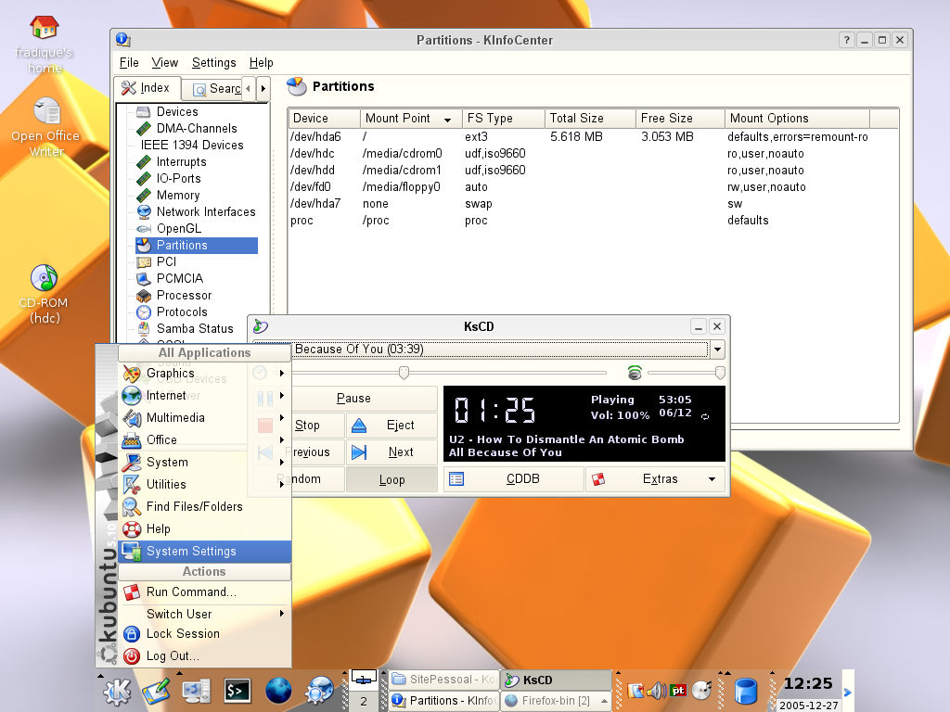This screenshot has width=950, height=712.
Task: Open the File menu in KInfoCenter
Action: tap(129, 63)
